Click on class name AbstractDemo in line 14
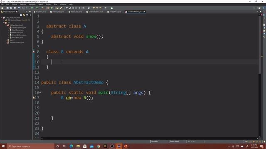Viewport: 266px width, 149px height. (x=89, y=82)
